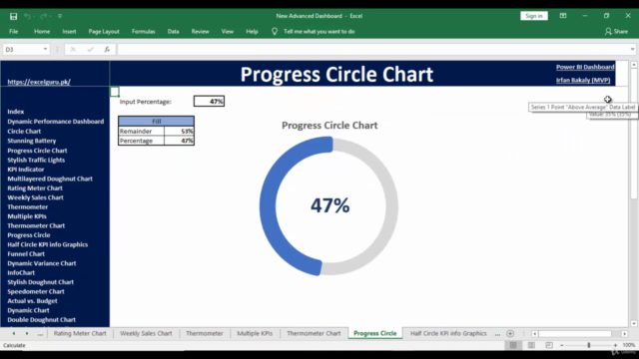
Task: Open Multilayered Doughnut Chart sidebar link
Action: tap(50, 179)
